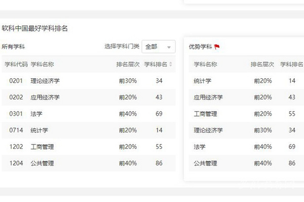Click rank 69 in the 0301 row
Image resolution: width=304 pixels, height=202 pixels.
tap(159, 114)
